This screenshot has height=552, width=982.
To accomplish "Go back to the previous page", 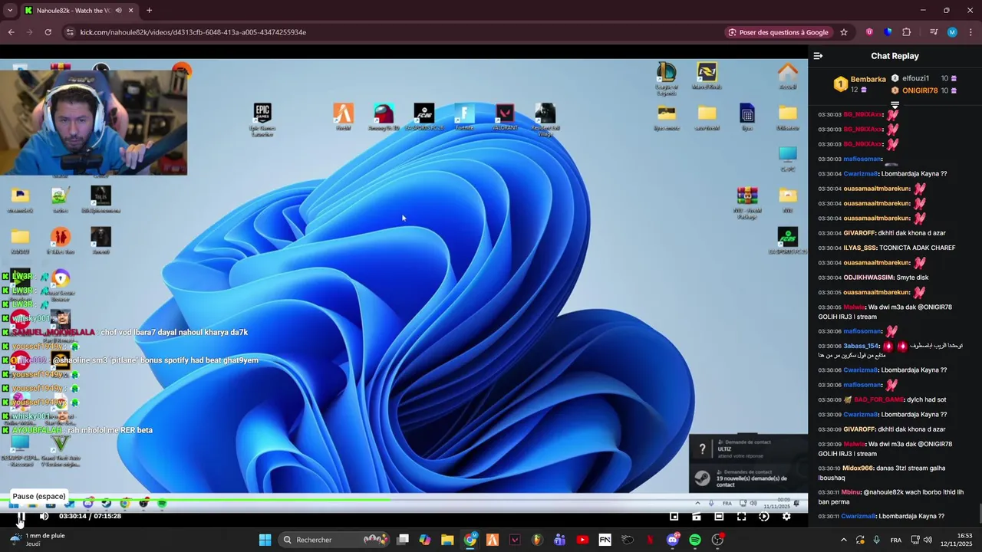I will 12,32.
